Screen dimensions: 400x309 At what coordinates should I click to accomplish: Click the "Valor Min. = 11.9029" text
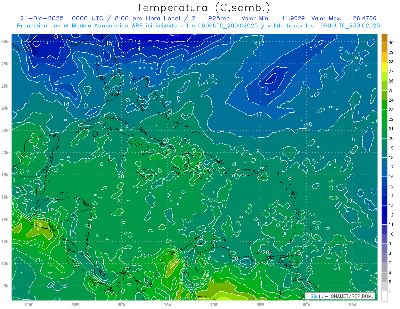[x=273, y=18]
